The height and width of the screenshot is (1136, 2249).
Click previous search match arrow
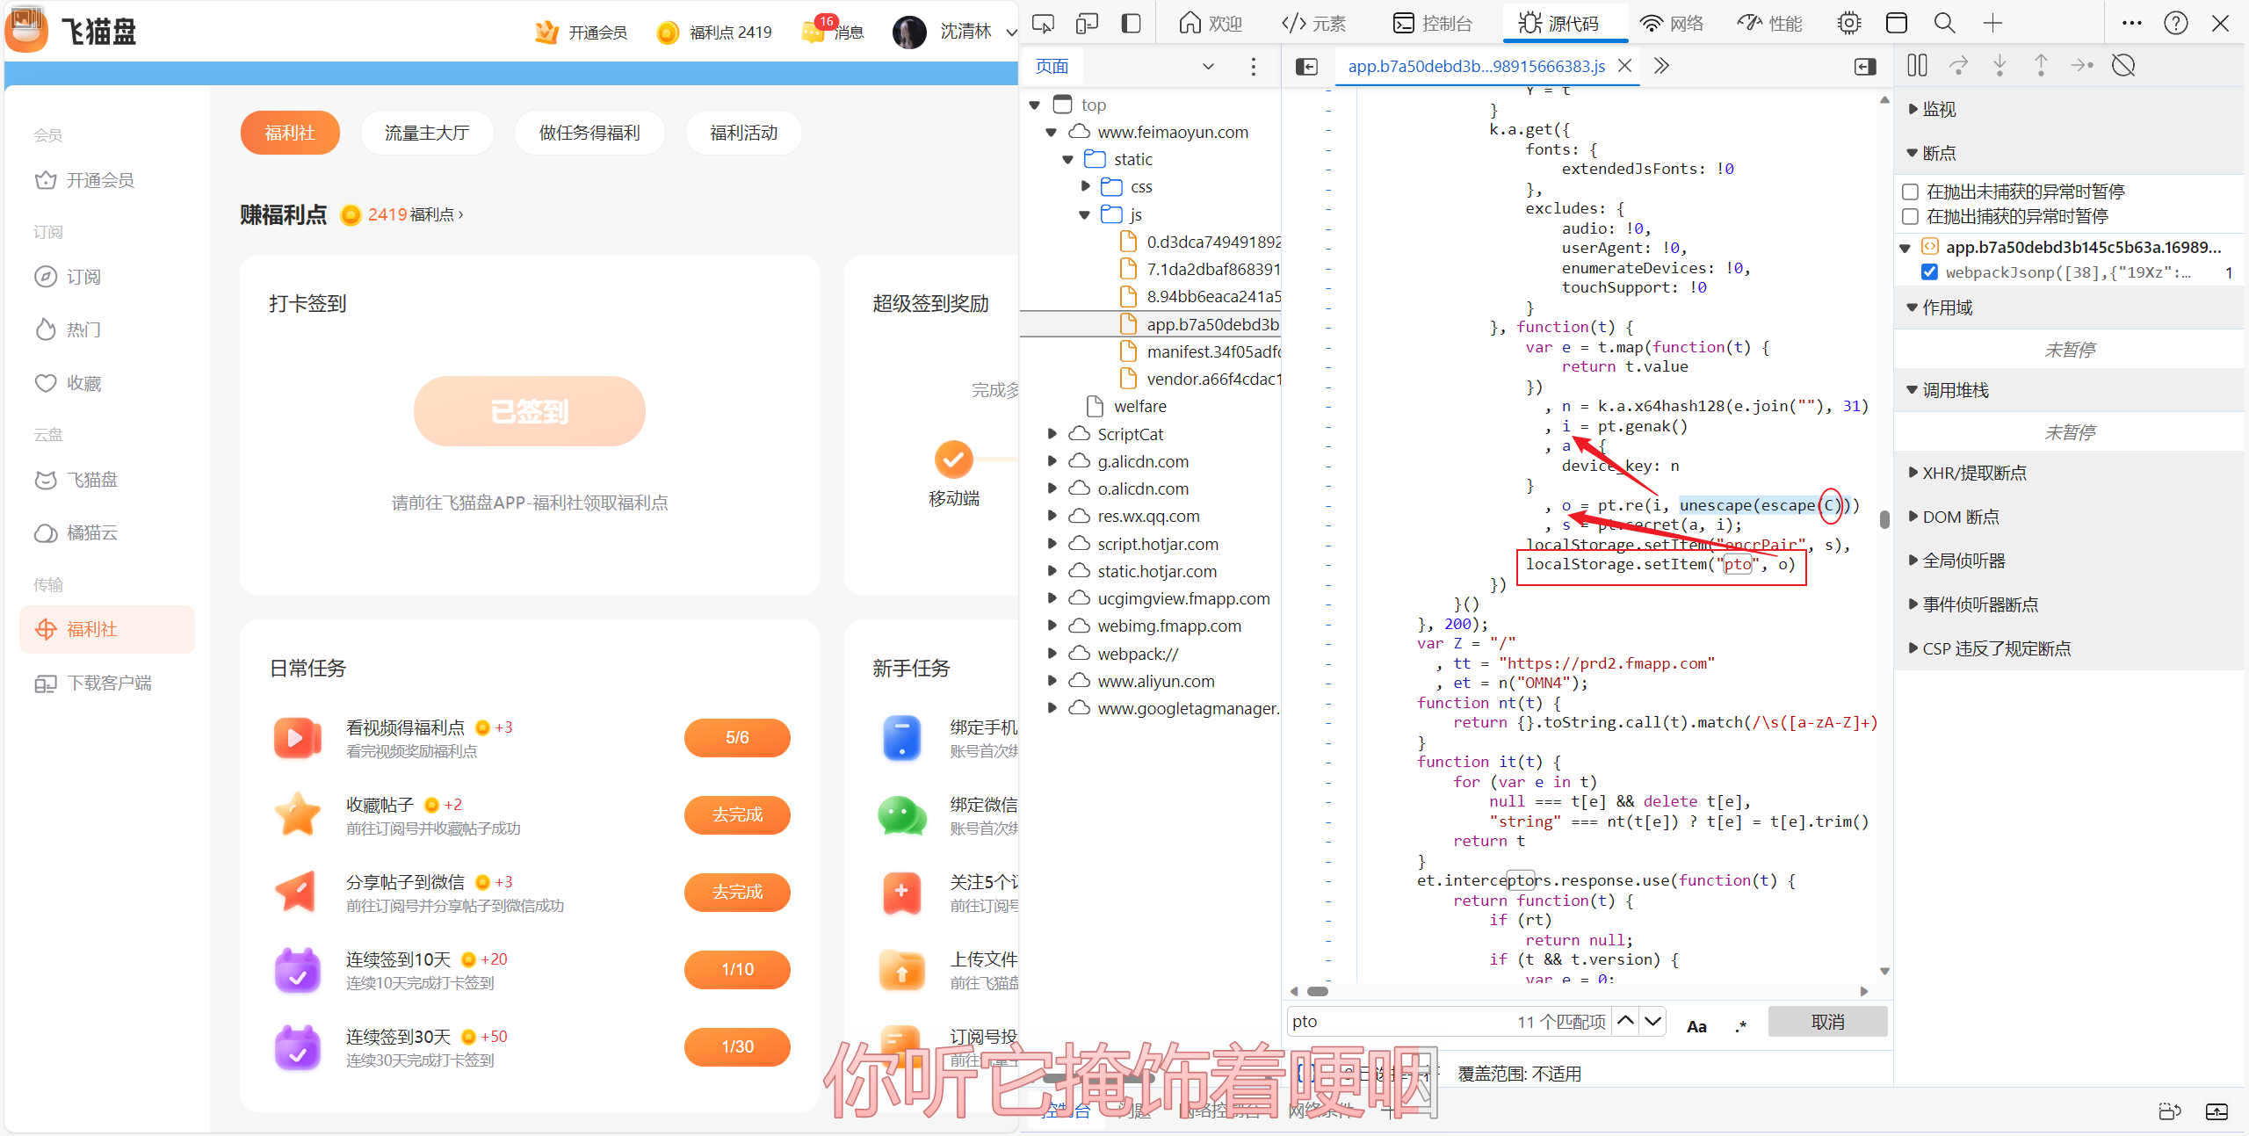[1625, 1021]
